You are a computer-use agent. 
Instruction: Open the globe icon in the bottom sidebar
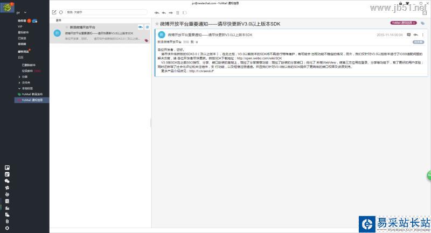click(7, 194)
